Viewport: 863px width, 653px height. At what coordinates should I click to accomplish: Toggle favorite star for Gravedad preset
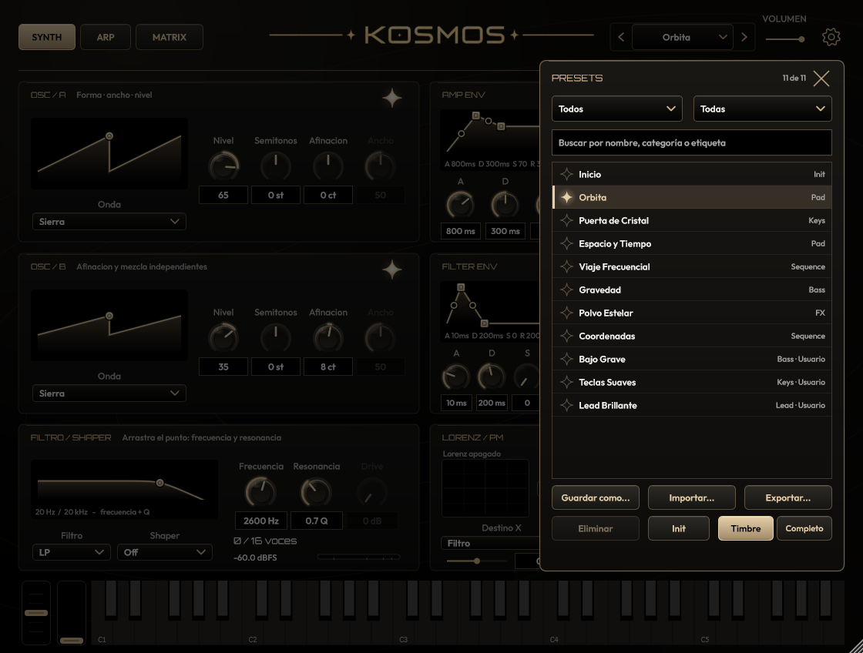566,290
